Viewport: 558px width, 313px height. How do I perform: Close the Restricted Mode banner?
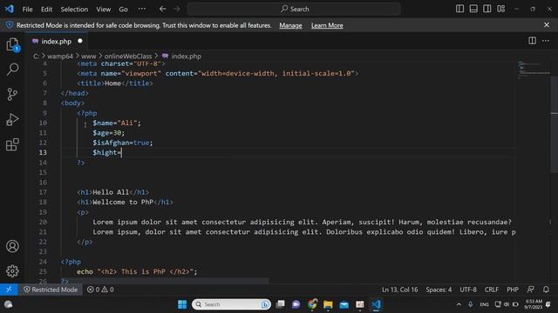[x=547, y=25]
